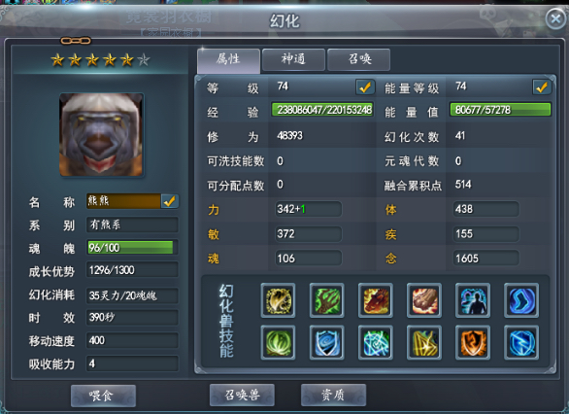The image size is (569, 414).
Task: Toggle the checkmark beside 能量等级 74
Action: 542,87
